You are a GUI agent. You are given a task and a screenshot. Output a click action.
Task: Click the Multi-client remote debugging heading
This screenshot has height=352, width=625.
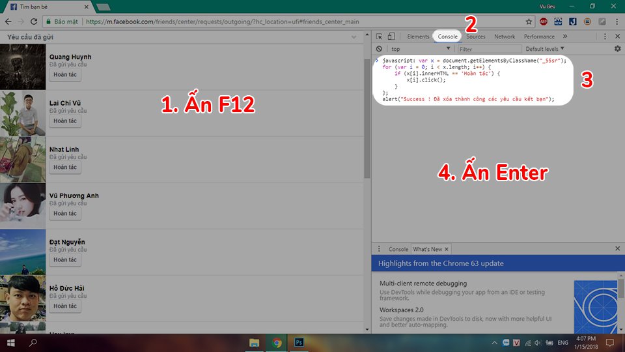click(x=423, y=284)
